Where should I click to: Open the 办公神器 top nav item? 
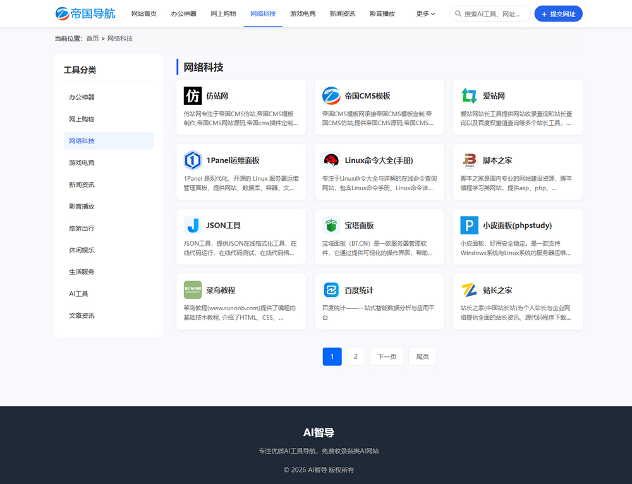[183, 14]
